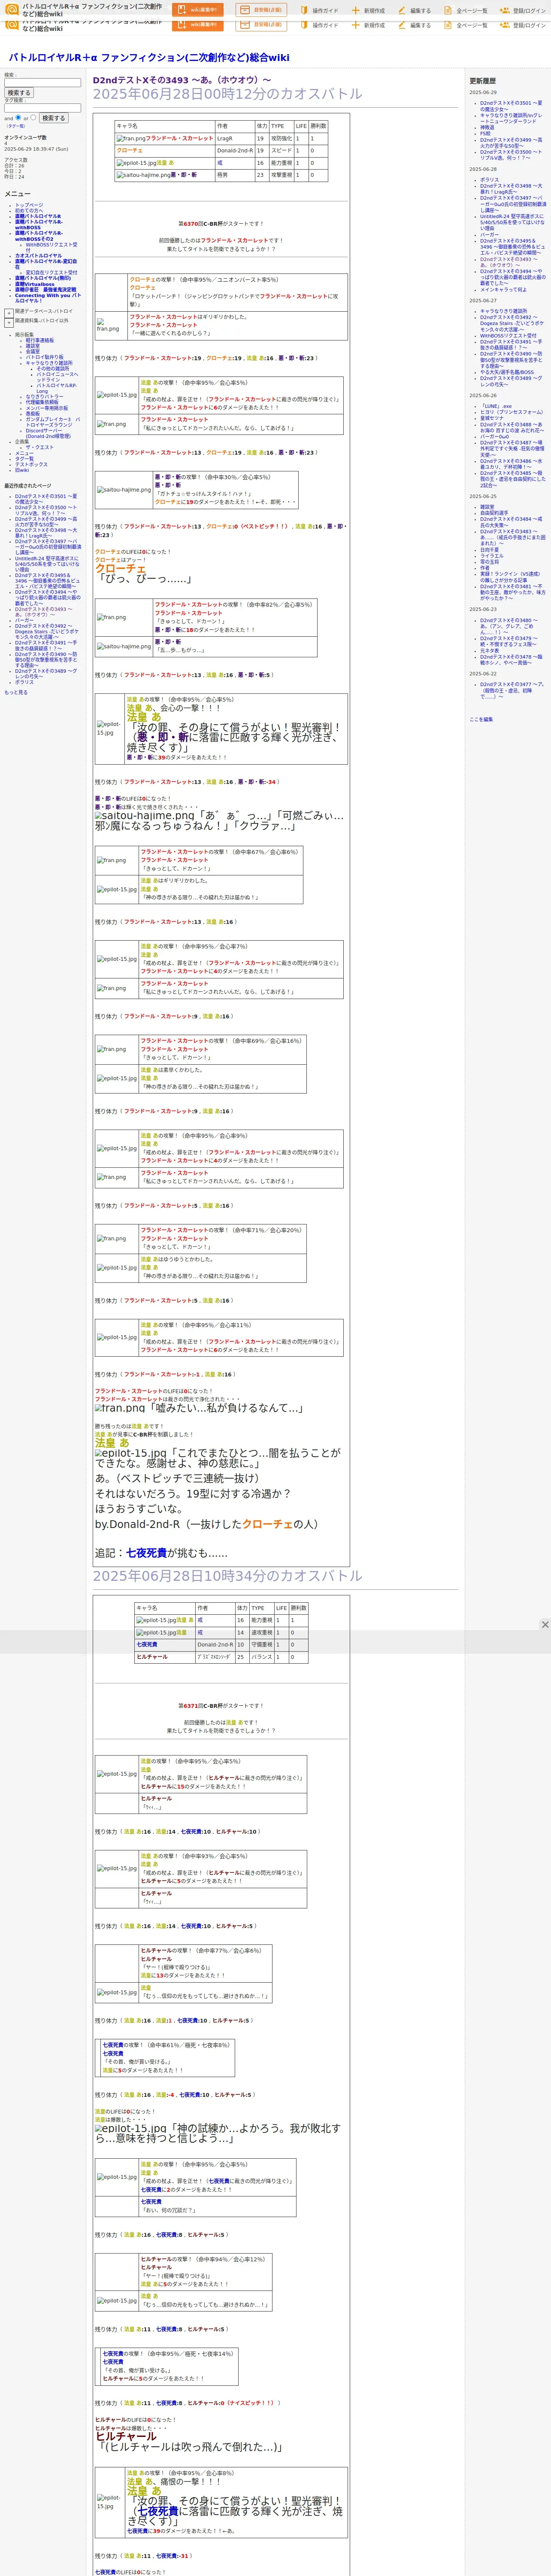Open 変幻自在リクエスト受付 menu link
This screenshot has width=551, height=2576.
tap(51, 273)
